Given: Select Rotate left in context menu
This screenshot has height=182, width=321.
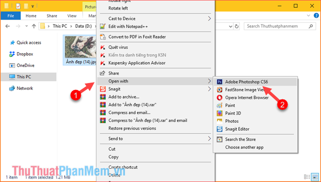Looking at the screenshot, I should 155,8.
